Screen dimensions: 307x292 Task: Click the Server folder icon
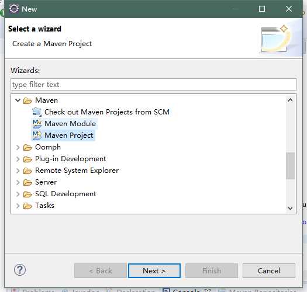click(27, 182)
